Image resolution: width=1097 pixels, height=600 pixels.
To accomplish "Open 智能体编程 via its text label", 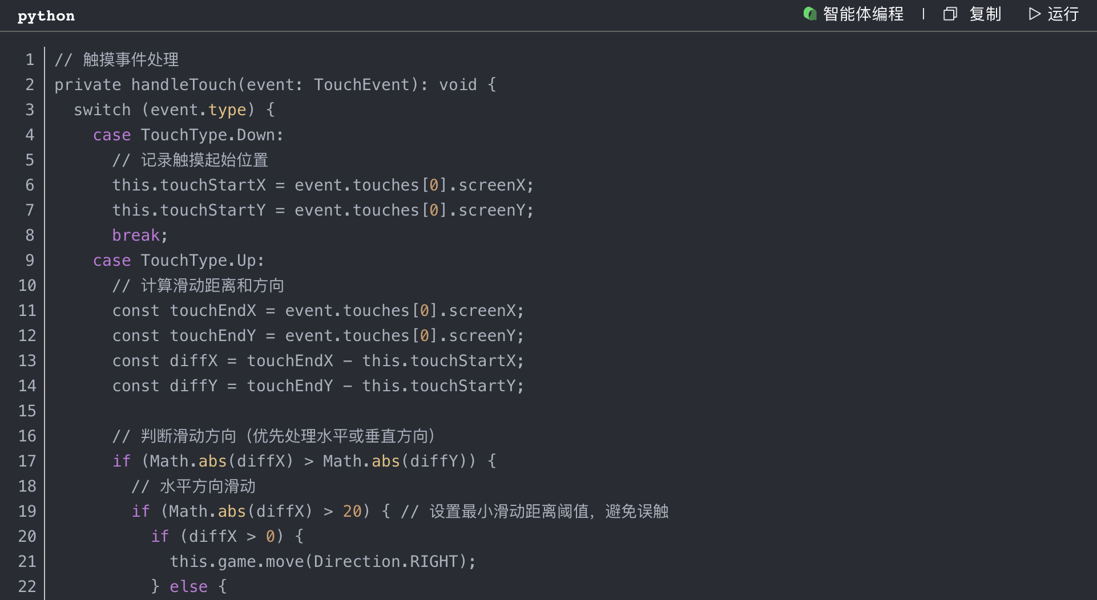I will pyautogui.click(x=863, y=14).
